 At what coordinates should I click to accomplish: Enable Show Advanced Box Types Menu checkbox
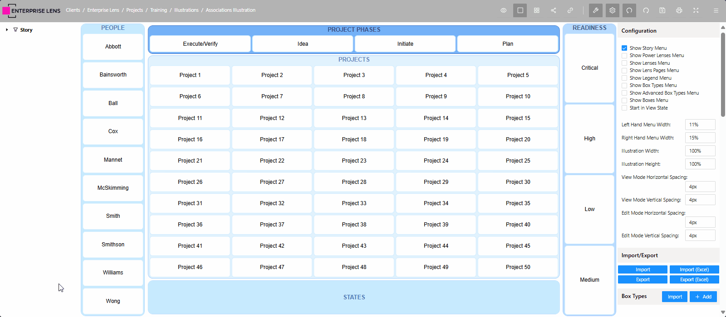point(624,93)
